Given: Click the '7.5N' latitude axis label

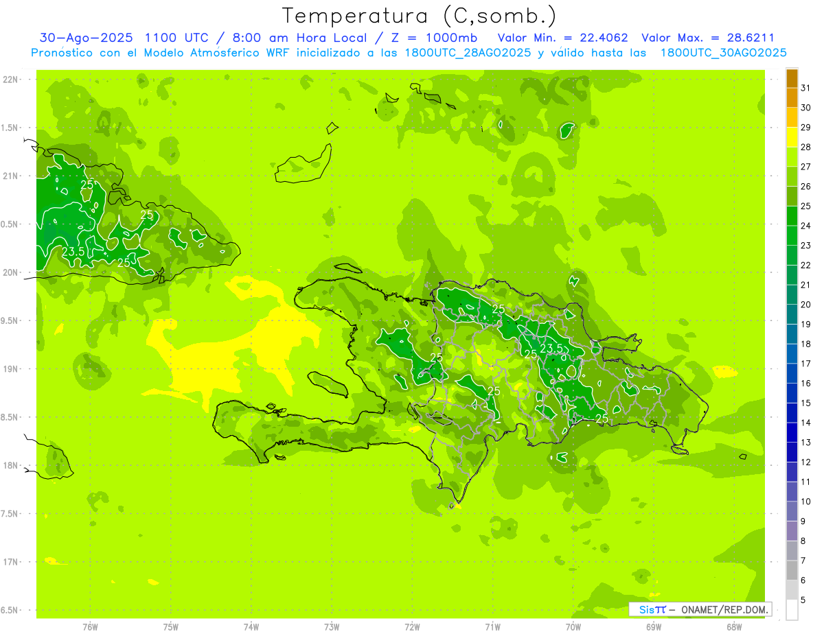Looking at the screenshot, I should [x=10, y=513].
